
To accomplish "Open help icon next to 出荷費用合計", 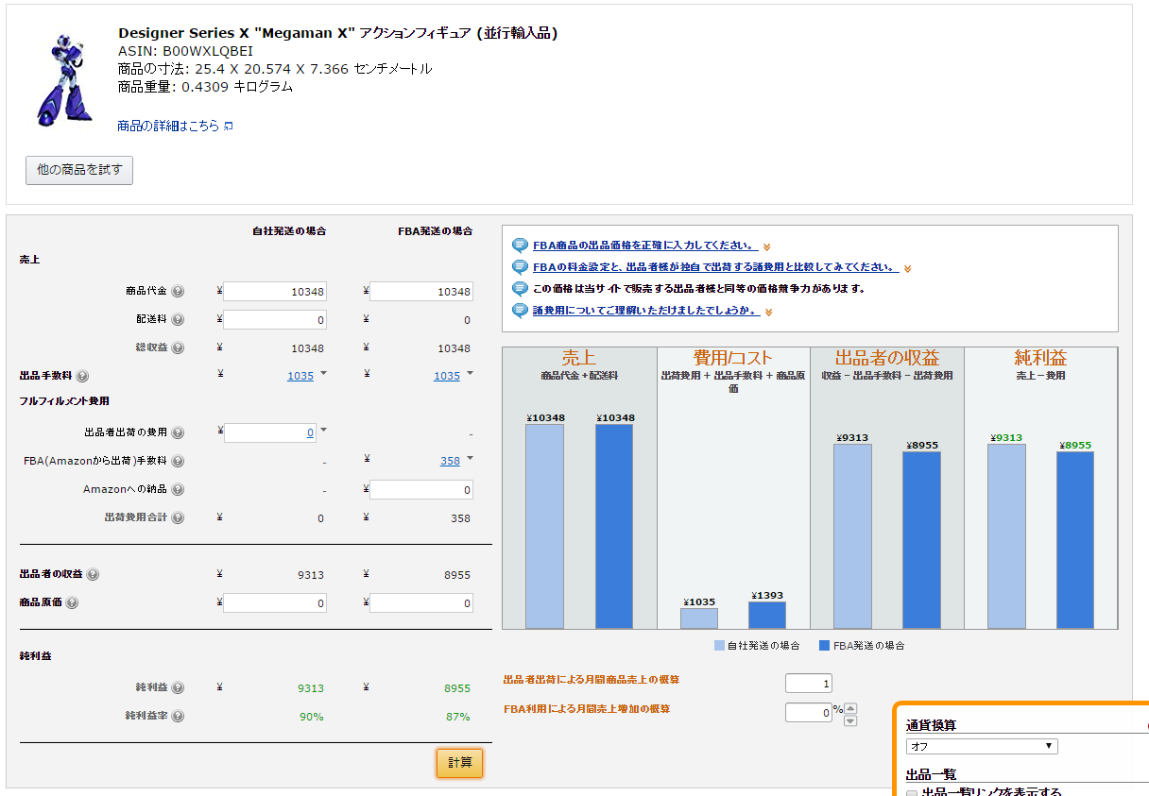I will tap(178, 517).
